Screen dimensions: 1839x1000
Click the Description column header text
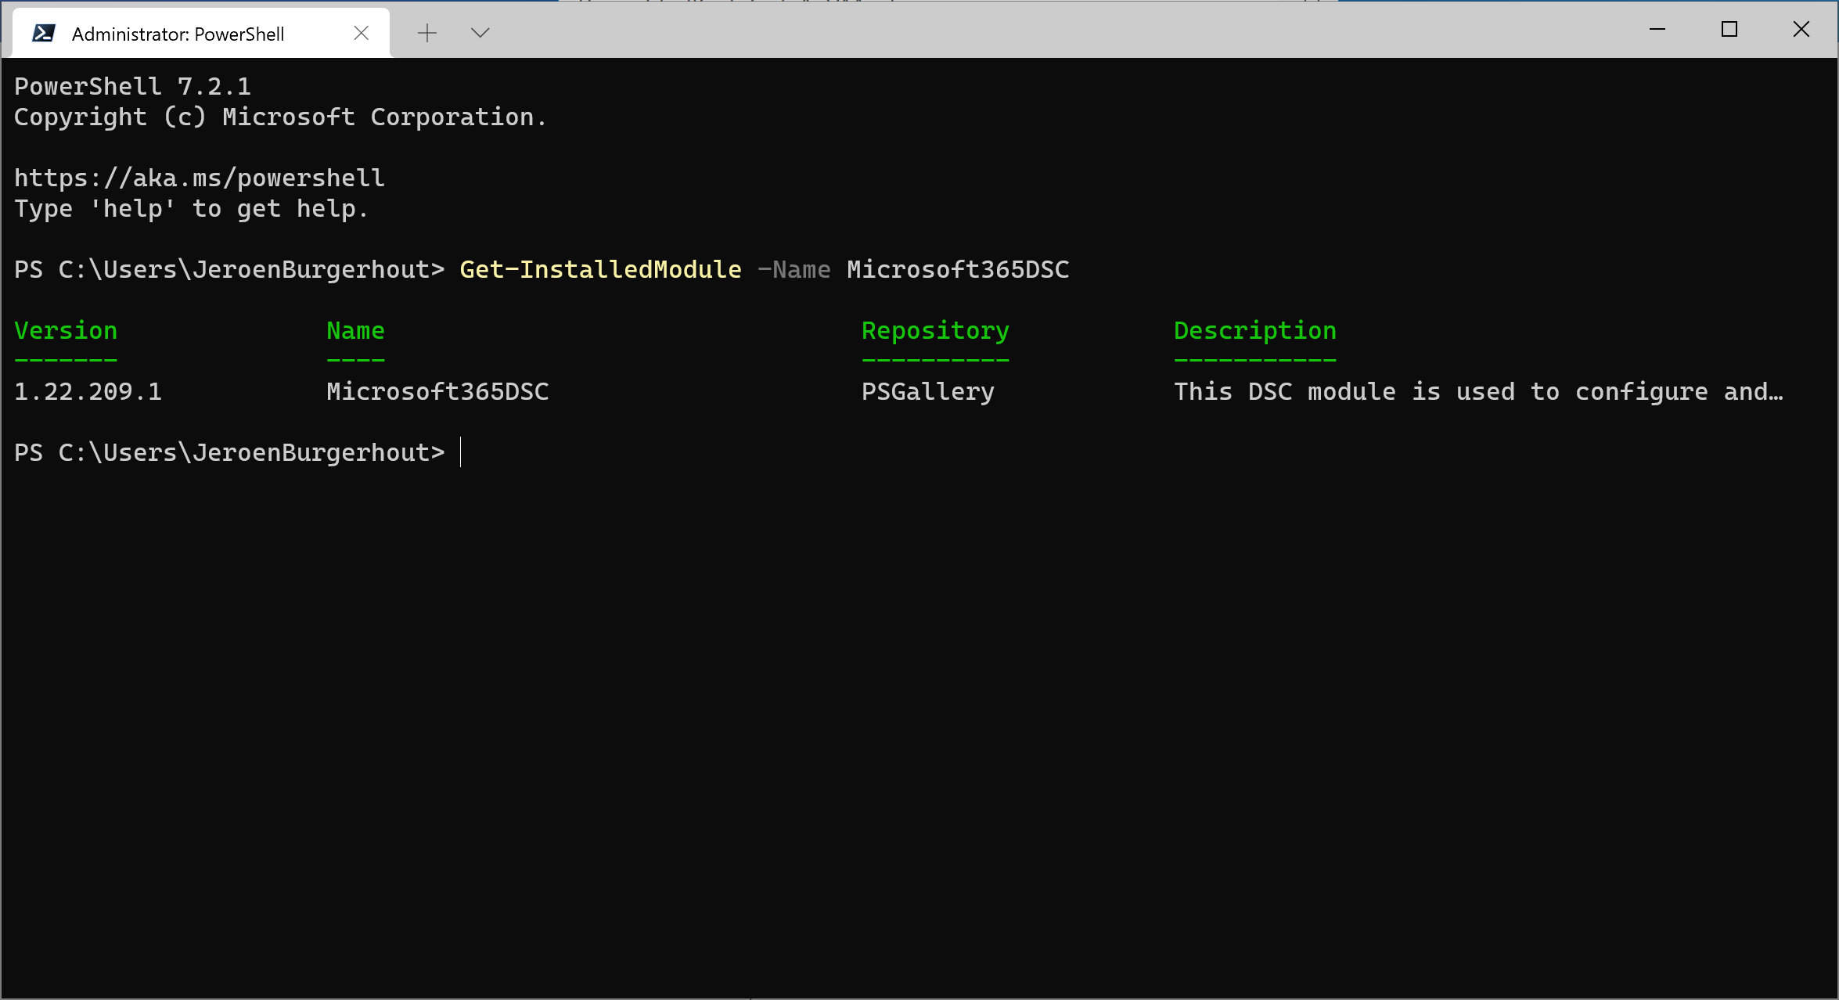(x=1254, y=329)
